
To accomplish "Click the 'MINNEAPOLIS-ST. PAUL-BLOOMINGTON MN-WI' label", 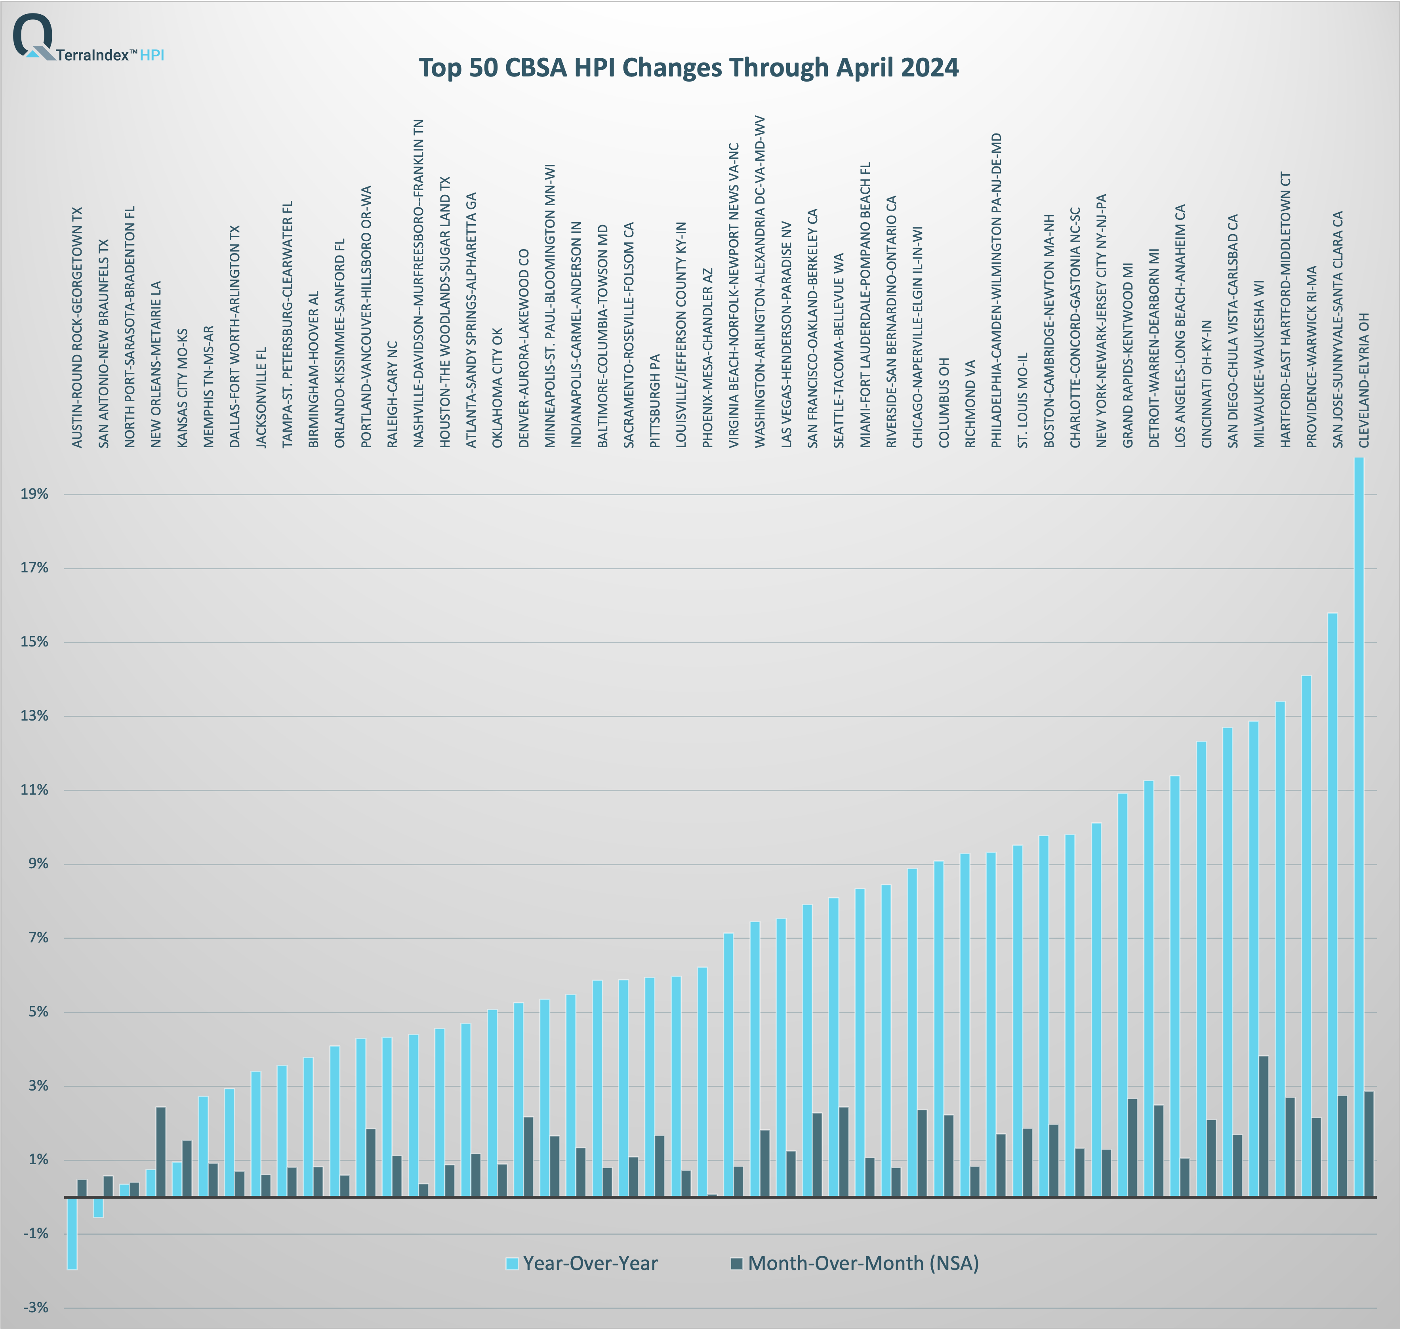I will coord(549,306).
